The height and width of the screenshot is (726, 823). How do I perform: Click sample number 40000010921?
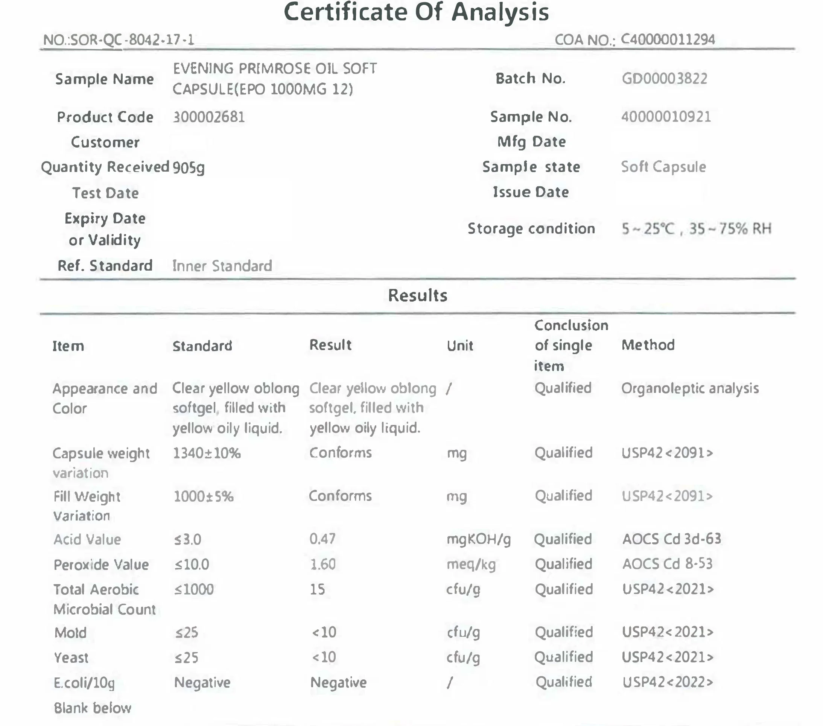666,117
